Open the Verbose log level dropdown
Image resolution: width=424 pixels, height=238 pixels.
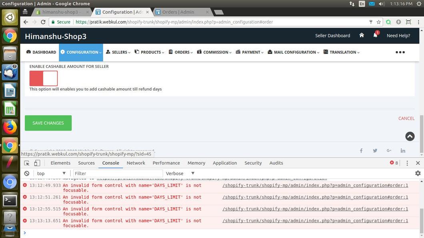pos(180,173)
